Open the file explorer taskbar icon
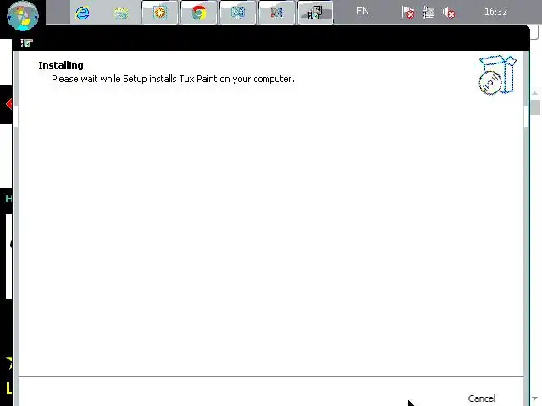The height and width of the screenshot is (406, 542). (x=121, y=14)
